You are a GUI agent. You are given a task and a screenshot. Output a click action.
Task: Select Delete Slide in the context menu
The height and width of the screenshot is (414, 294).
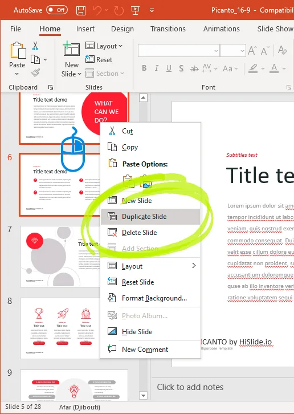pyautogui.click(x=150, y=233)
